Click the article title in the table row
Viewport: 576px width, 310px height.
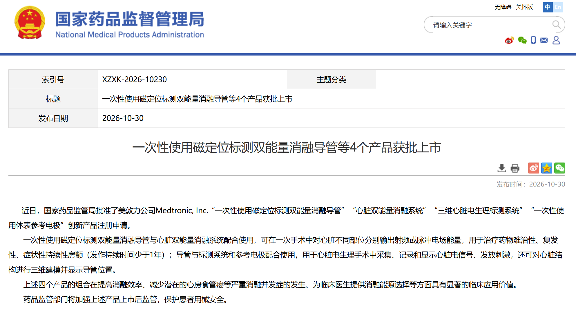tap(197, 99)
